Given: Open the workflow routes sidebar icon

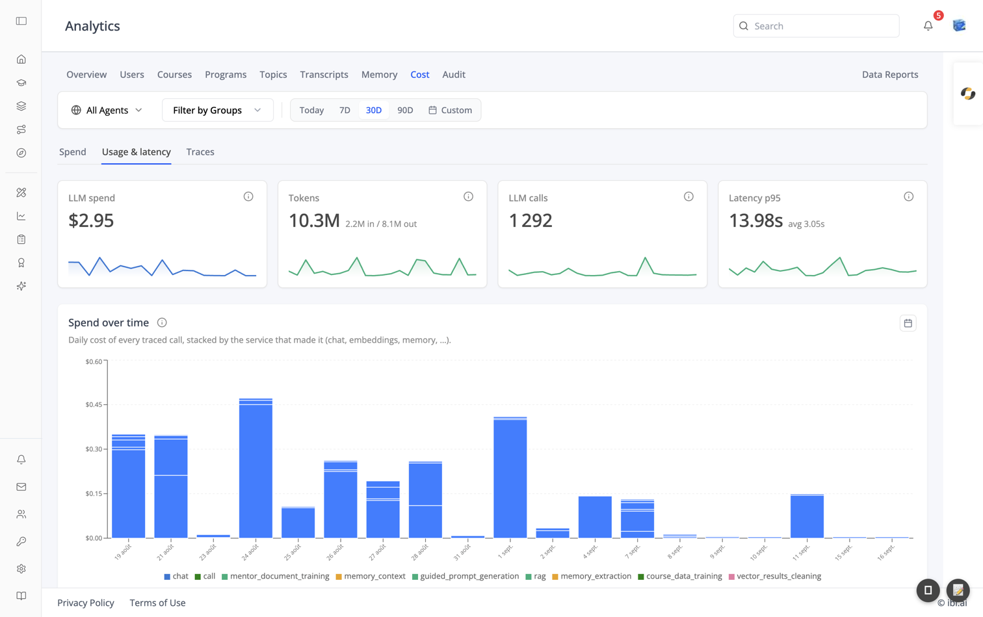Looking at the screenshot, I should click(x=21, y=129).
